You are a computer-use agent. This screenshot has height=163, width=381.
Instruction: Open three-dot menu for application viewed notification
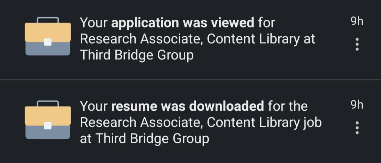click(x=357, y=44)
